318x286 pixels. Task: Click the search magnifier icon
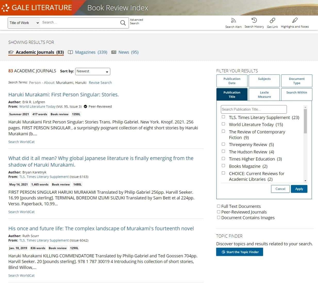coord(123,23)
